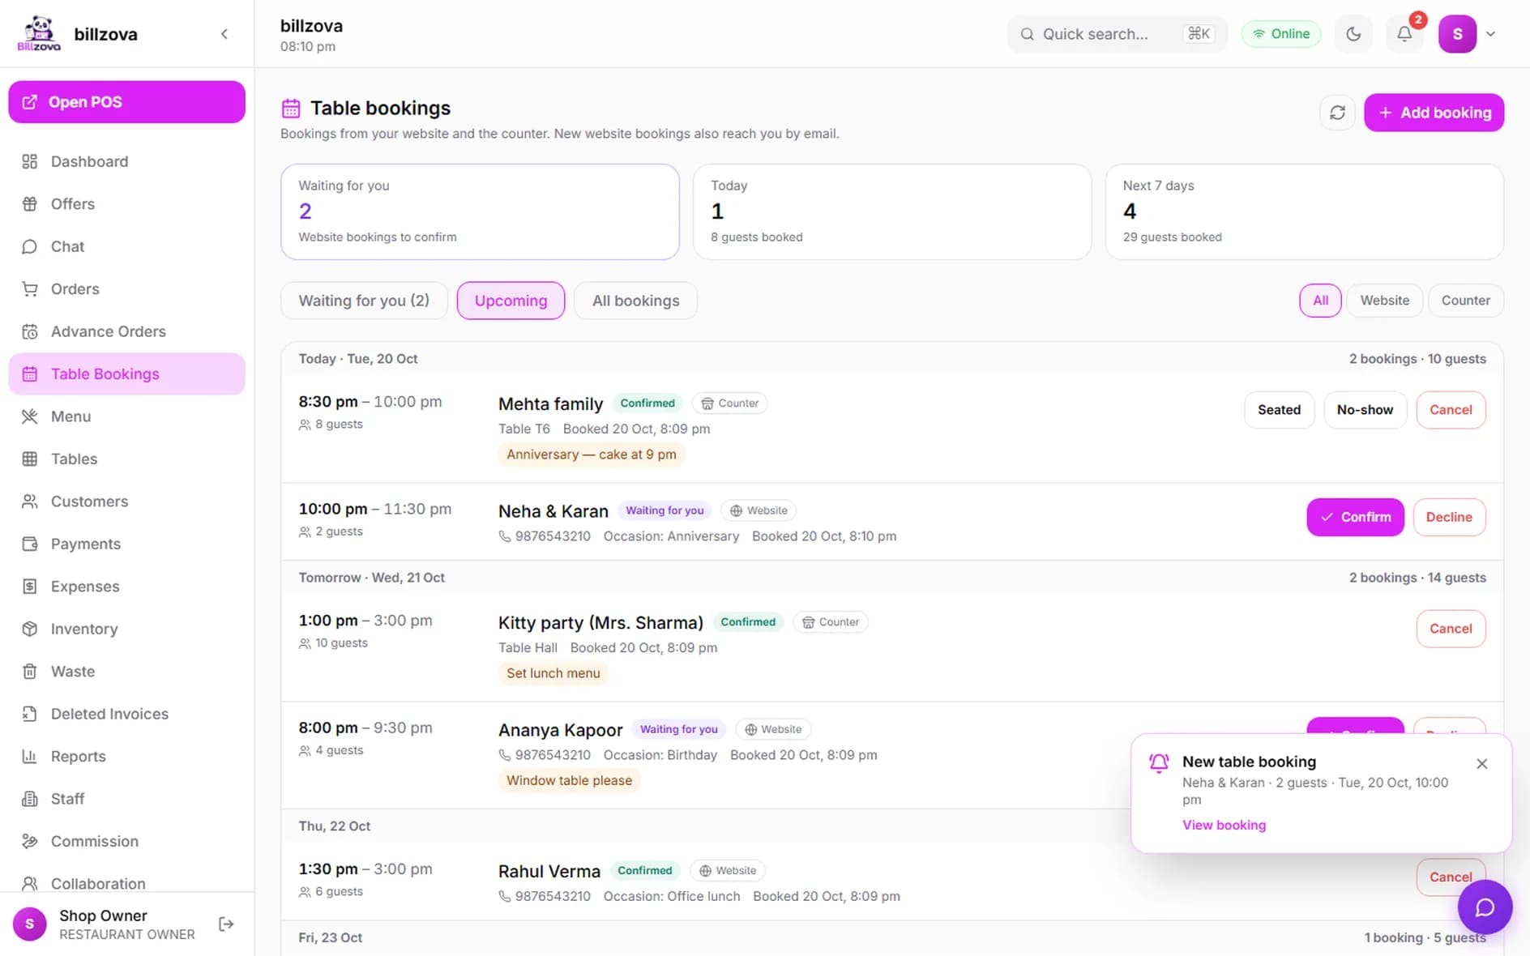1530x956 pixels.
Task: Toggle dark mode with the moon icon
Action: [1353, 34]
